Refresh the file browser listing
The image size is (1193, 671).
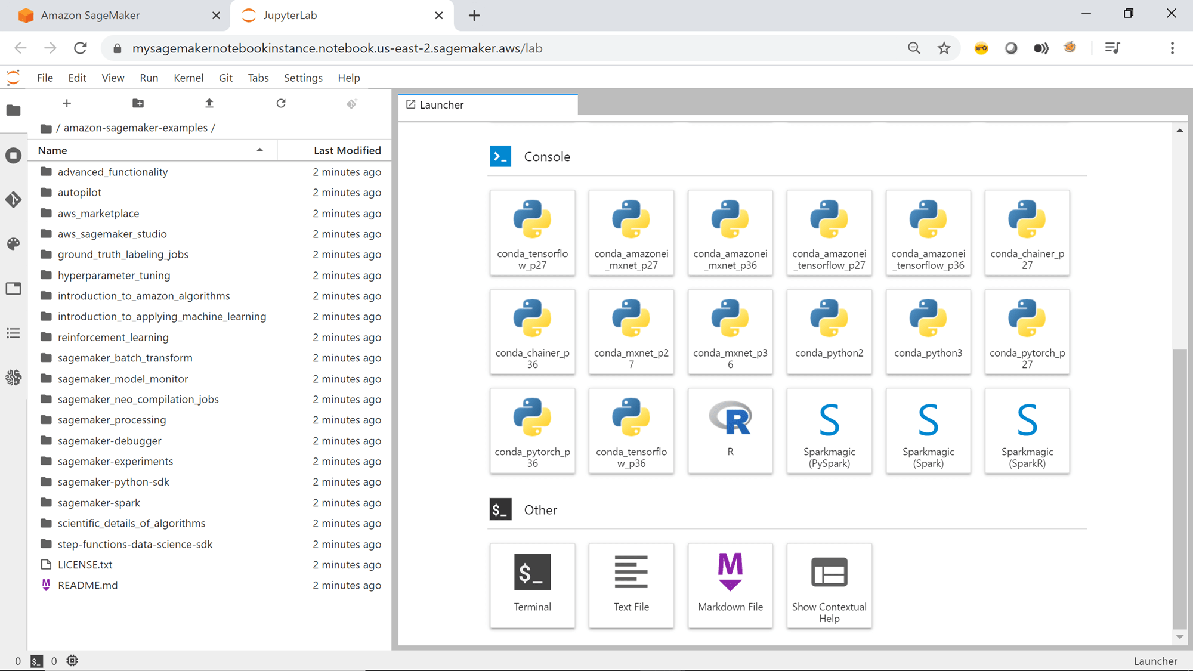pyautogui.click(x=280, y=103)
